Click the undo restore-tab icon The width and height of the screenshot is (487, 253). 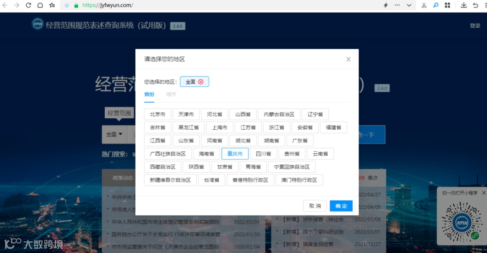(x=475, y=5)
